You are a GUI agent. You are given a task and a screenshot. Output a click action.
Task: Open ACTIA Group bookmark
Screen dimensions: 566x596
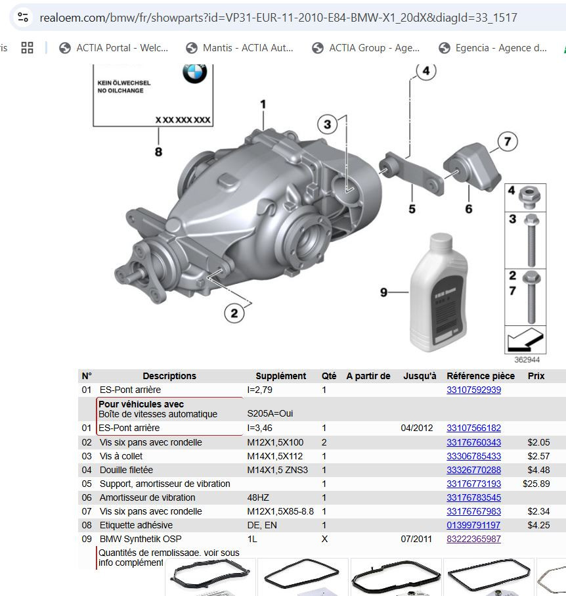pyautogui.click(x=366, y=48)
